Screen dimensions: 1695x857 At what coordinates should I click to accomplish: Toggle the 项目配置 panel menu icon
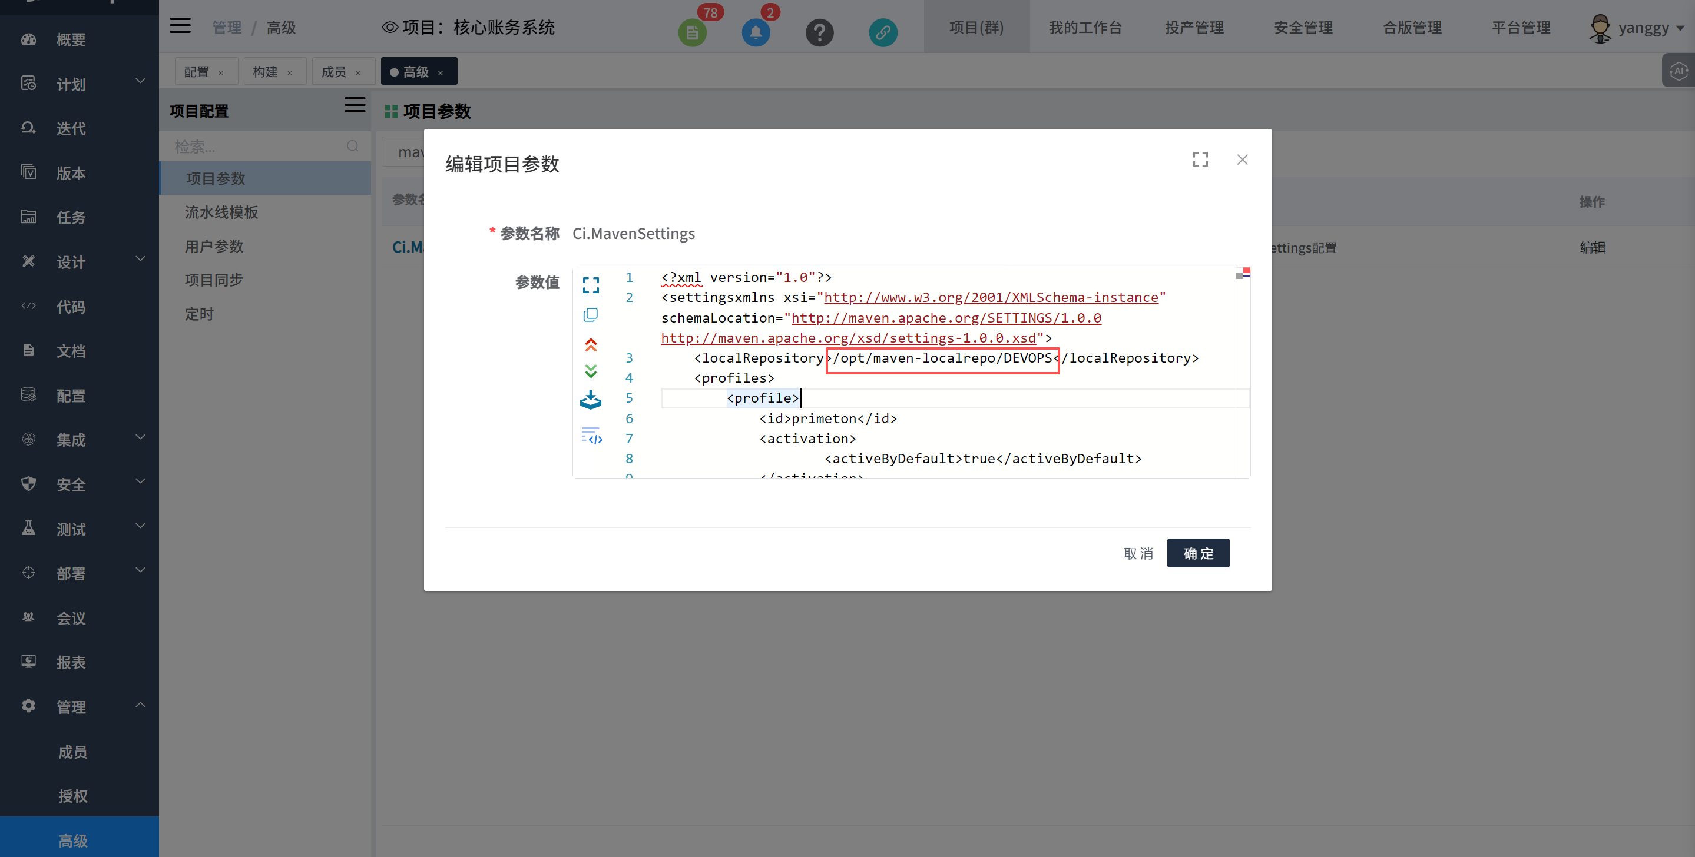pyautogui.click(x=355, y=105)
